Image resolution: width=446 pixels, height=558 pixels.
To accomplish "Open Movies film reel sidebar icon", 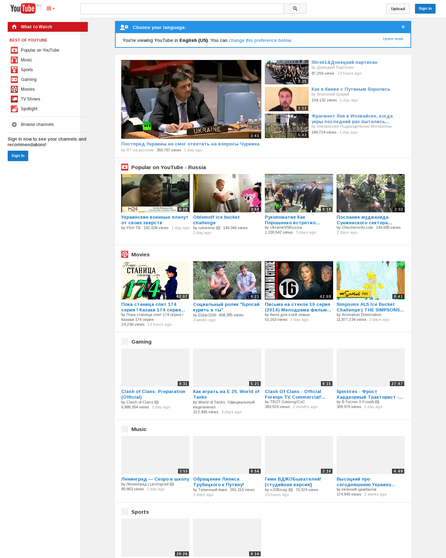I will tap(14, 89).
